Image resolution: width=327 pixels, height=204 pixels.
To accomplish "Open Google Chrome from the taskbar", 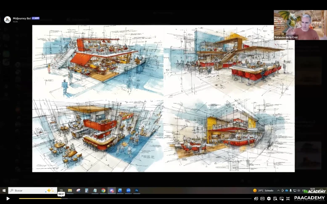I will 103,191.
